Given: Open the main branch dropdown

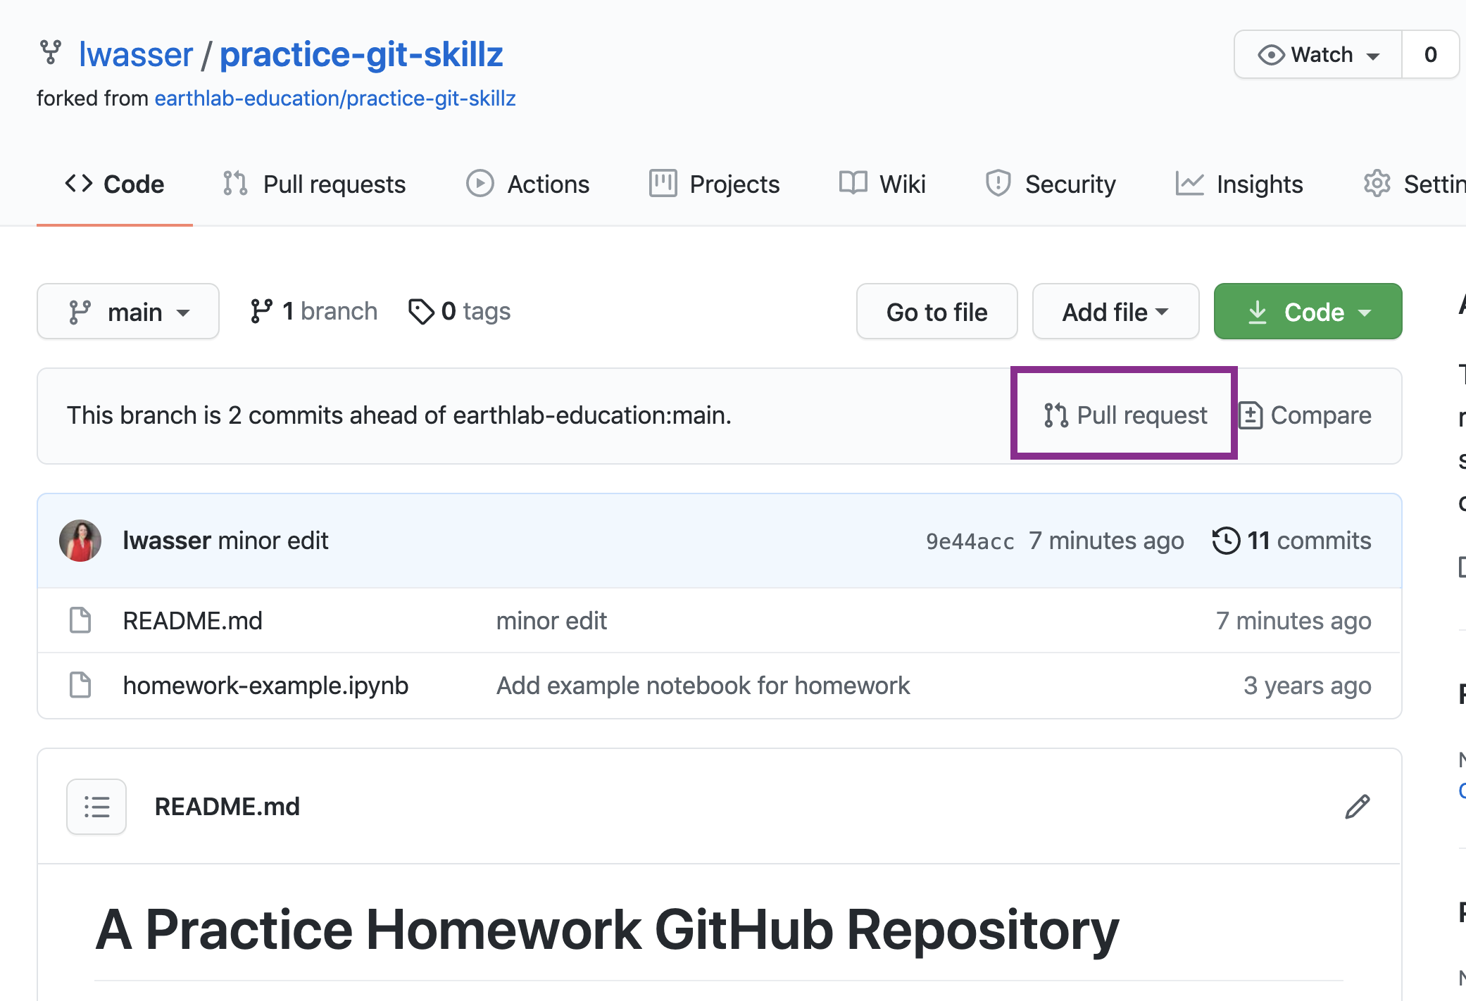Looking at the screenshot, I should pos(127,310).
